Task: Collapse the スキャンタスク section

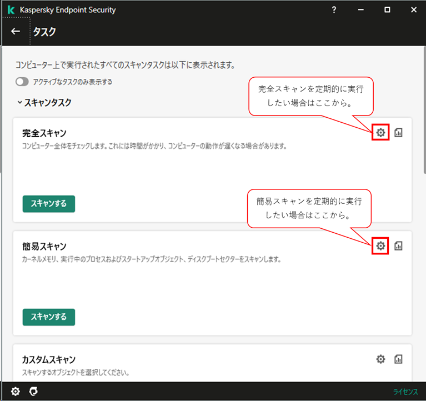Action: coord(19,102)
